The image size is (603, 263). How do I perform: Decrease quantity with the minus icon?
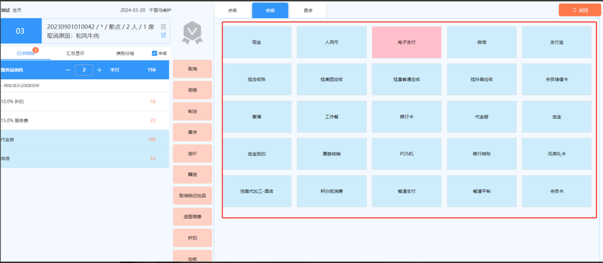[68, 70]
